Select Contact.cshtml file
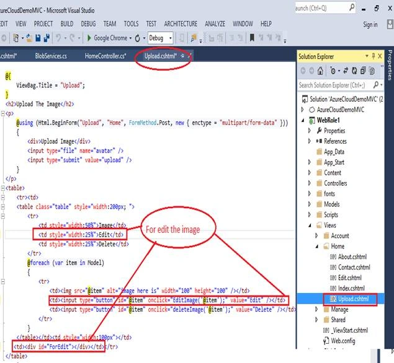This screenshot has height=363, width=394. point(354,267)
